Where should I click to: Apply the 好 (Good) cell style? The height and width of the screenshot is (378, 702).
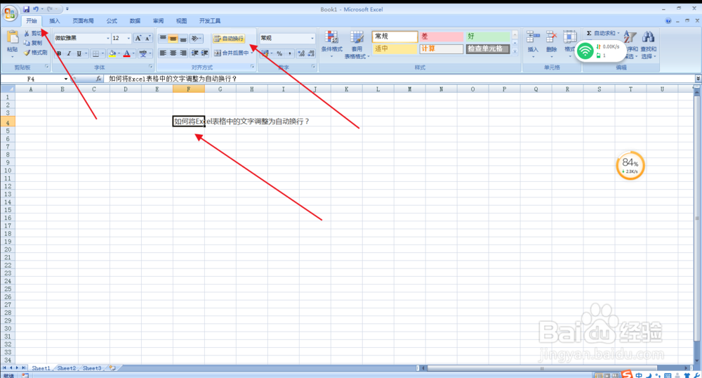(488, 37)
